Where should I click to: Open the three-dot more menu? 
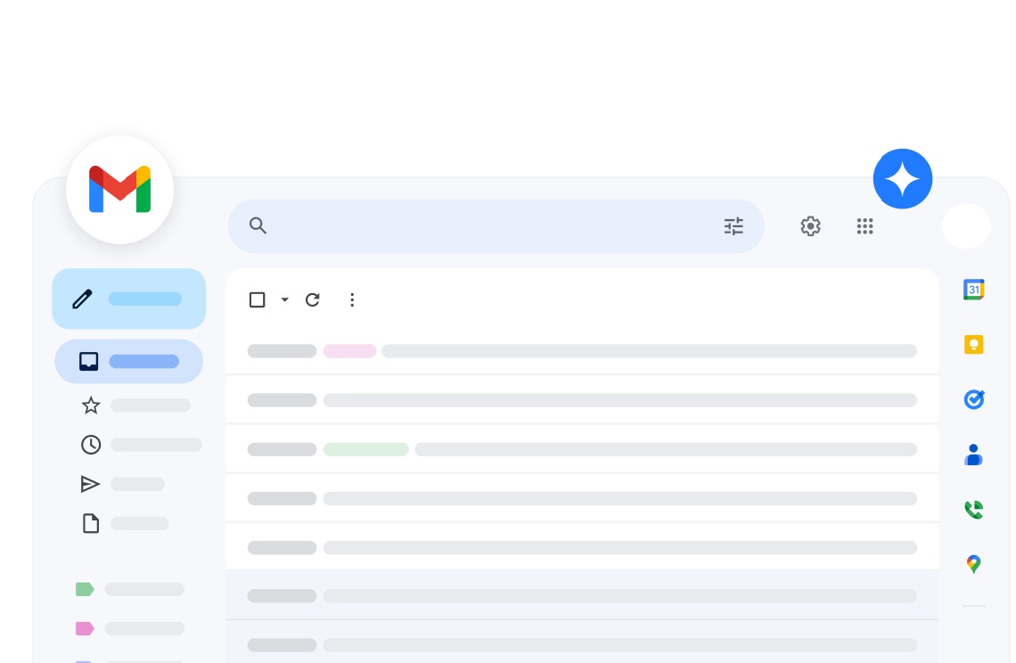click(352, 299)
